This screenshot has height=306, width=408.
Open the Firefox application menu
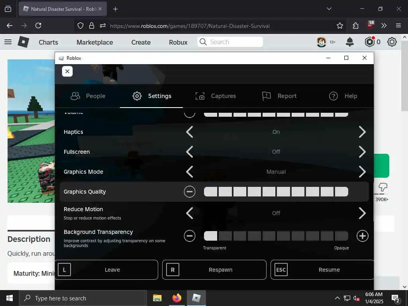click(398, 25)
